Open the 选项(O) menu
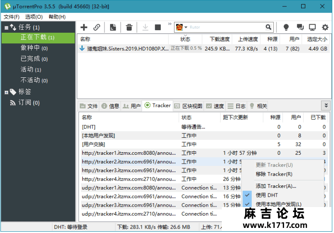 pos(34,17)
